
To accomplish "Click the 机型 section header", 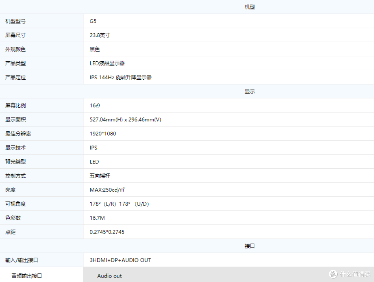I will pyautogui.click(x=249, y=7).
